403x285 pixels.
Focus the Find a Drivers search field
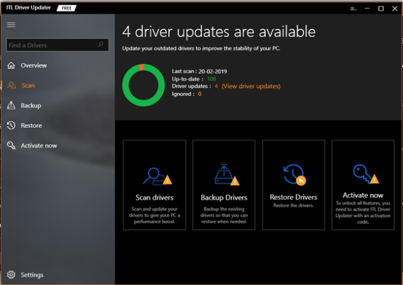(57, 45)
